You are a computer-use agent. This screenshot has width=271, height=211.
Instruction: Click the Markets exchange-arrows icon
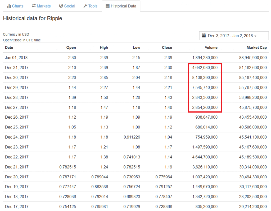[x=34, y=6]
